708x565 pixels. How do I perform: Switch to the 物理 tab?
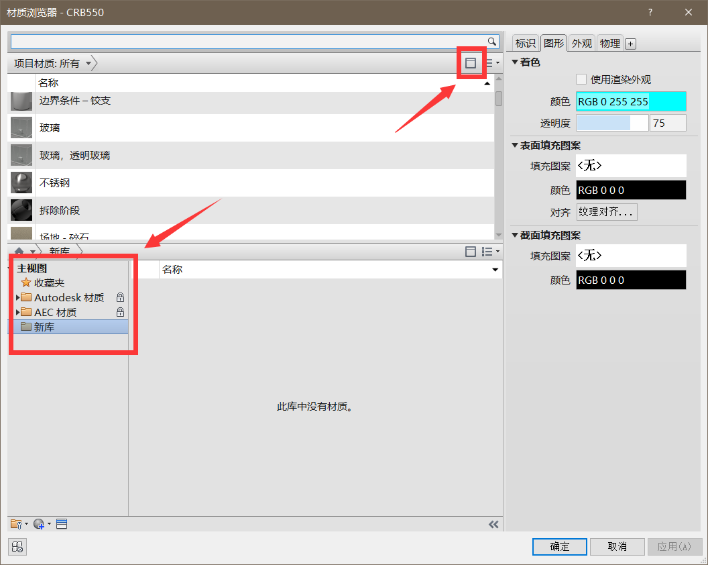point(610,44)
